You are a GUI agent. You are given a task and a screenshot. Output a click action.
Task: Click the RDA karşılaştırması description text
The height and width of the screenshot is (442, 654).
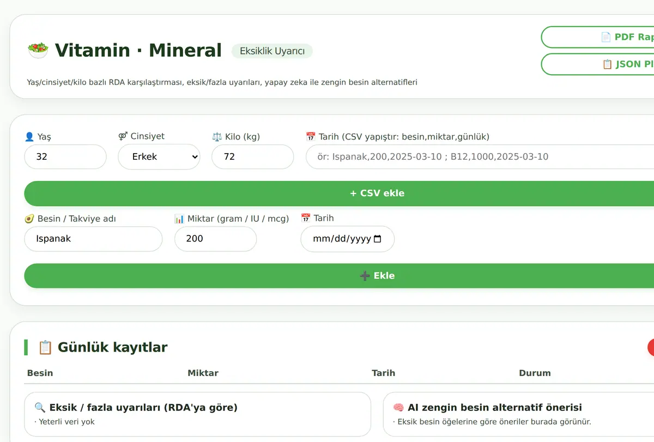[222, 82]
